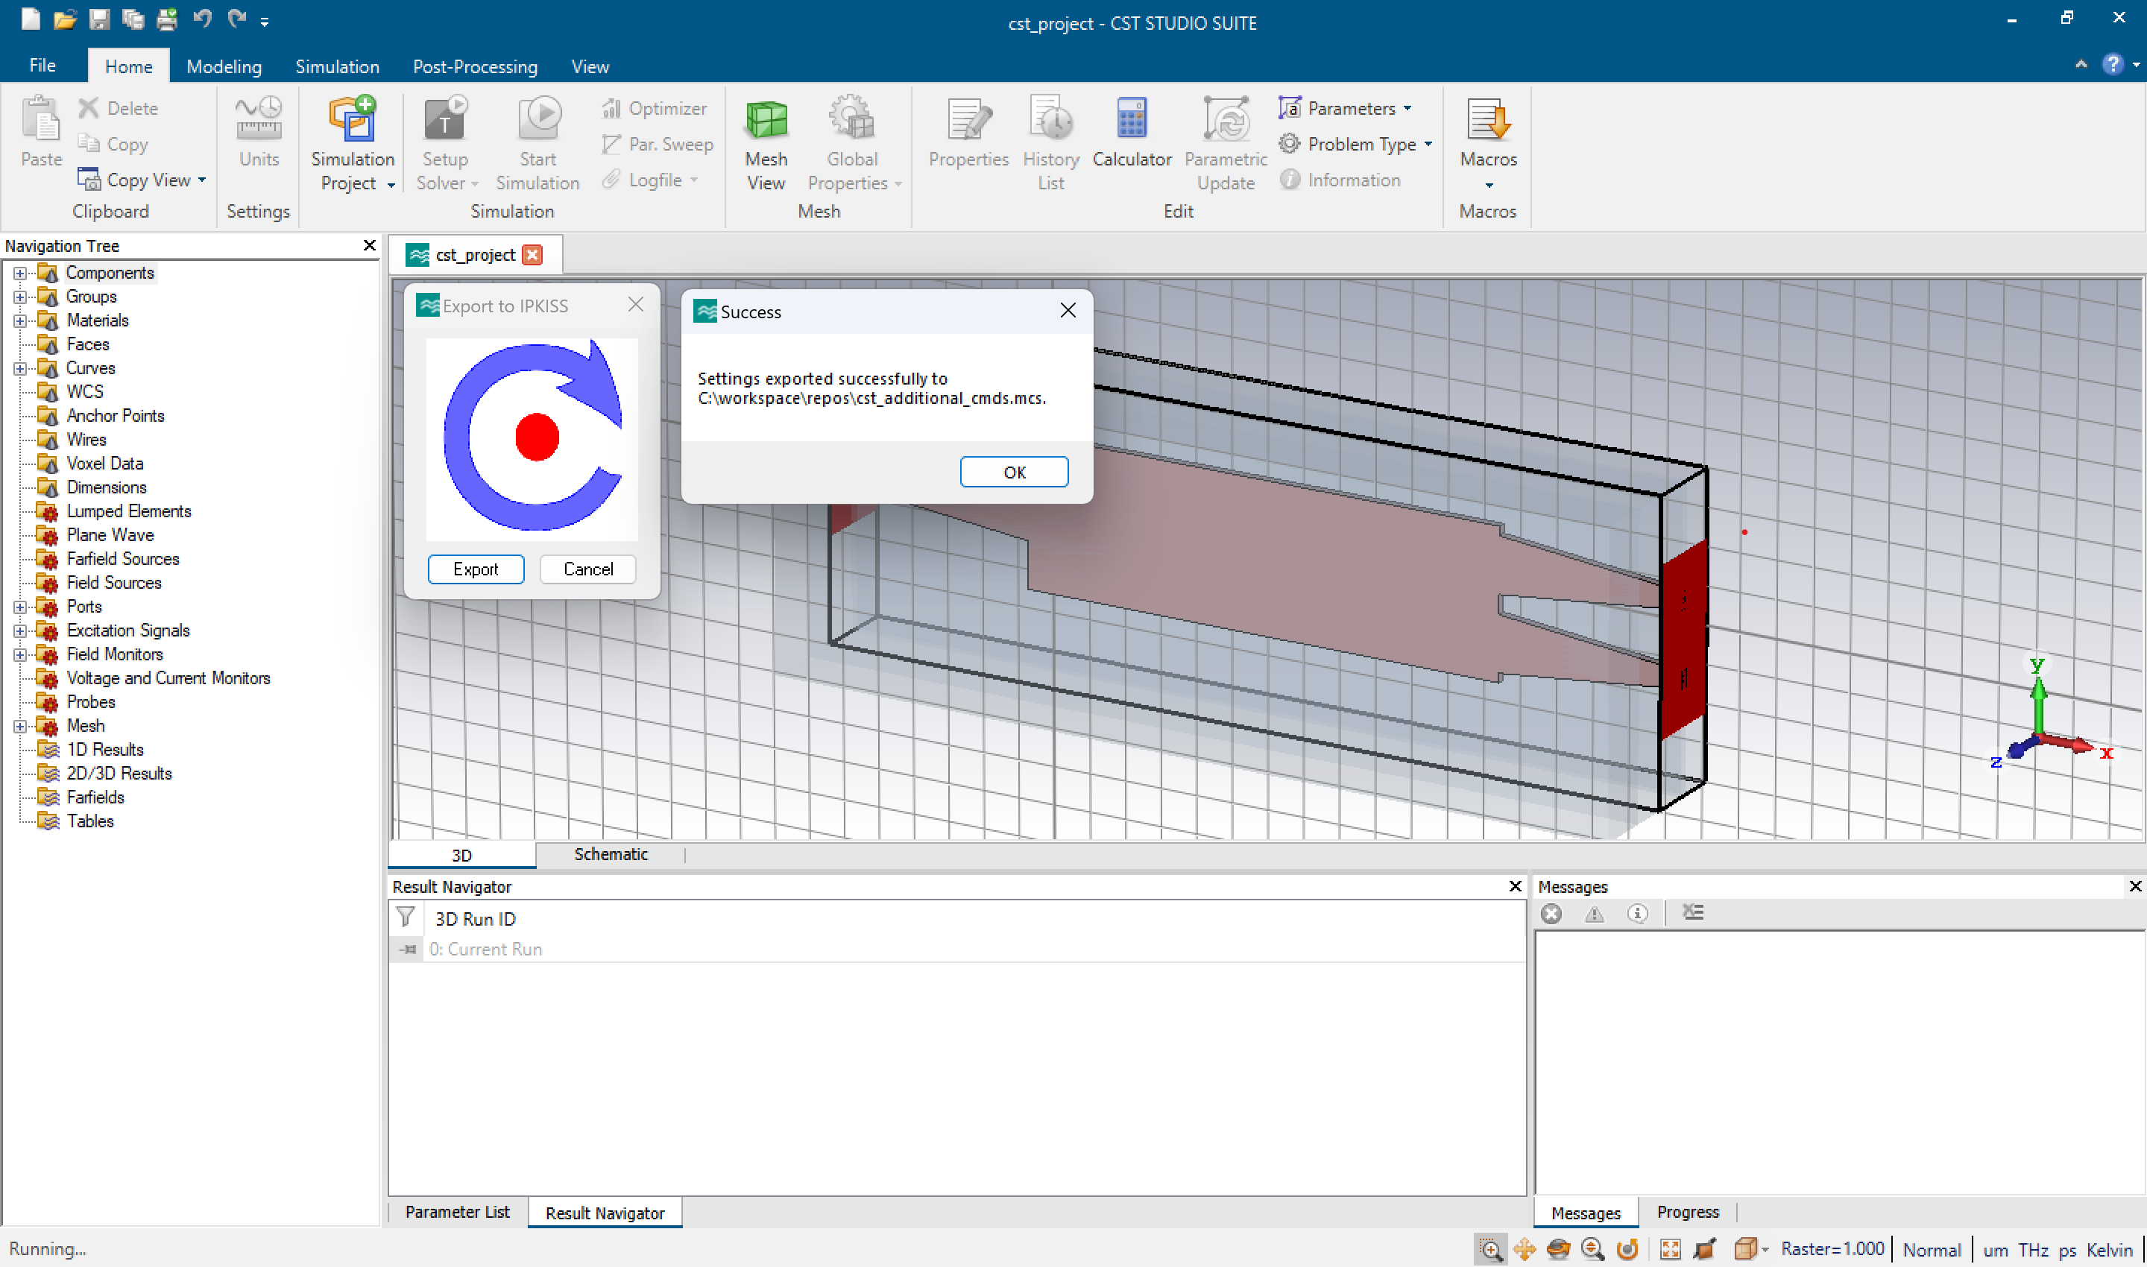Select the rectangle zoom tool in the status bar
The height and width of the screenshot is (1267, 2147).
pos(1489,1249)
